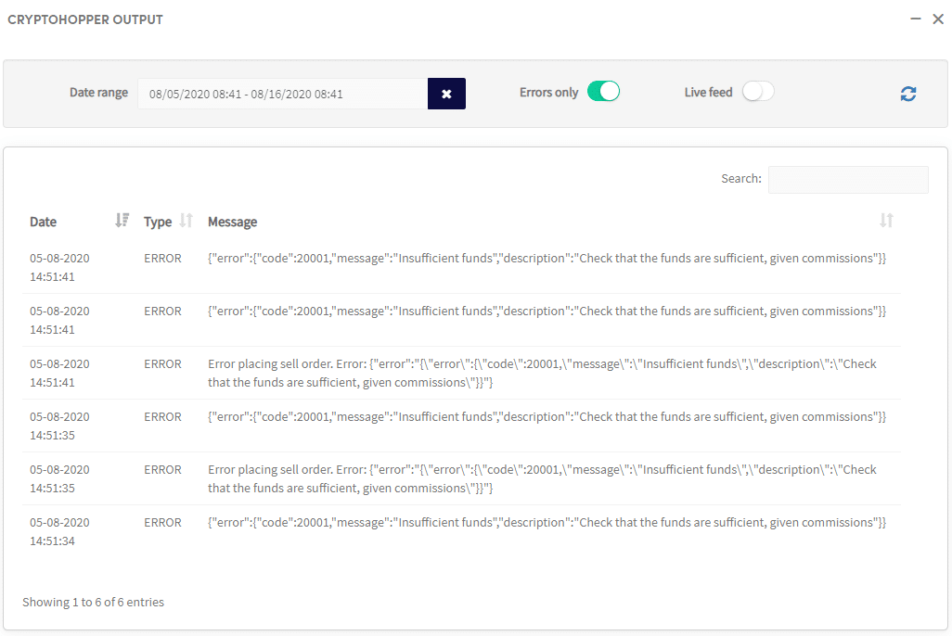Click the Errors only label
952x636 pixels.
click(x=549, y=92)
